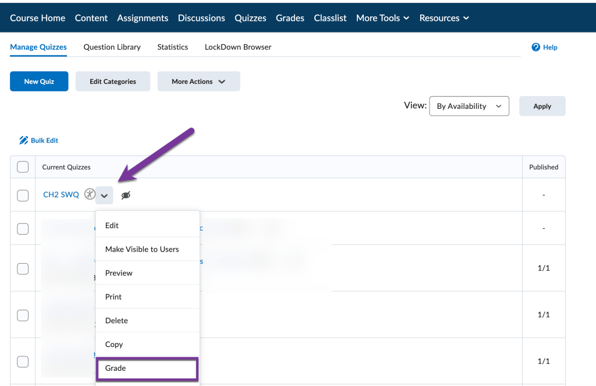Viewport: 596px width, 386px height.
Task: Click the Apply button
Action: click(542, 106)
